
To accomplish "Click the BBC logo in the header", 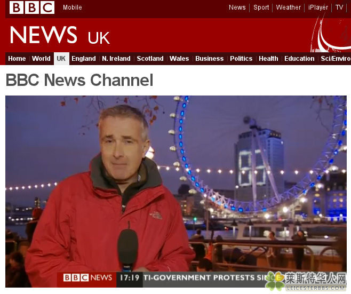I will click(x=32, y=7).
